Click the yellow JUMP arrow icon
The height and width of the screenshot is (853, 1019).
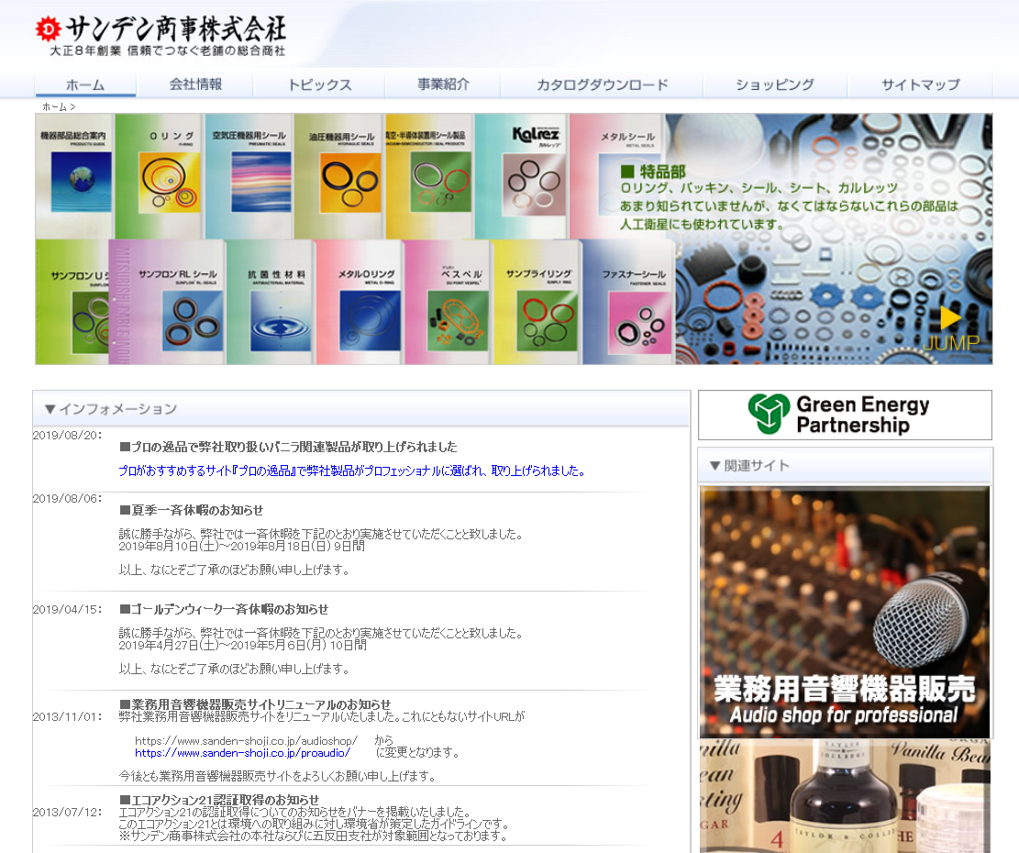pyautogui.click(x=951, y=318)
